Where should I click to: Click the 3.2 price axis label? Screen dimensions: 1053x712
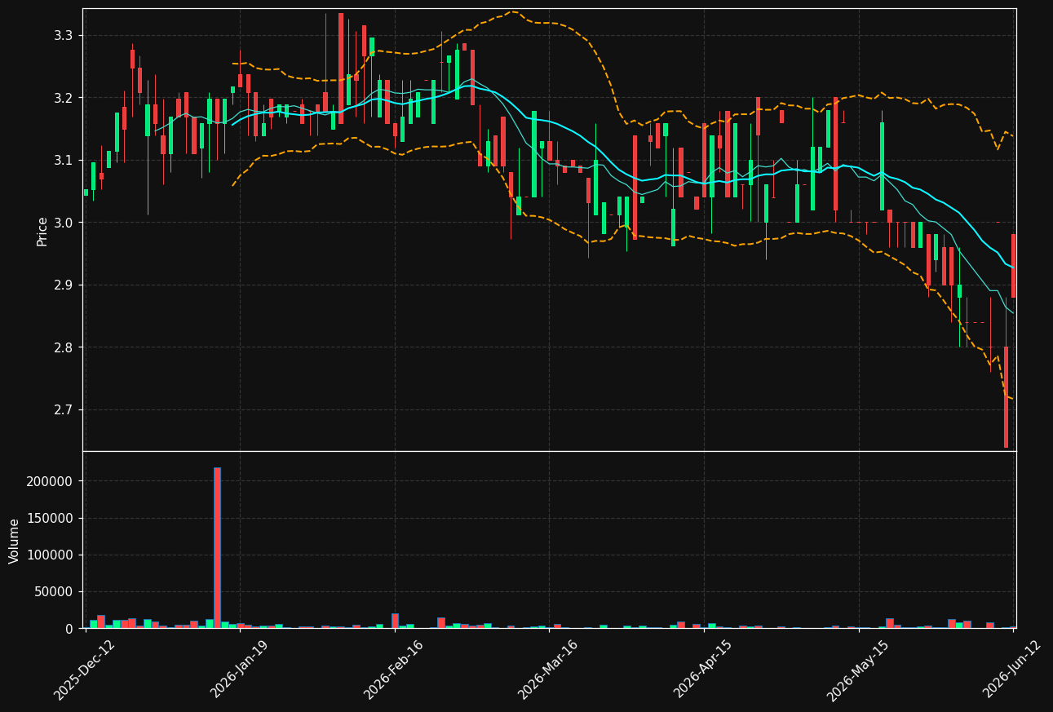pyautogui.click(x=63, y=98)
